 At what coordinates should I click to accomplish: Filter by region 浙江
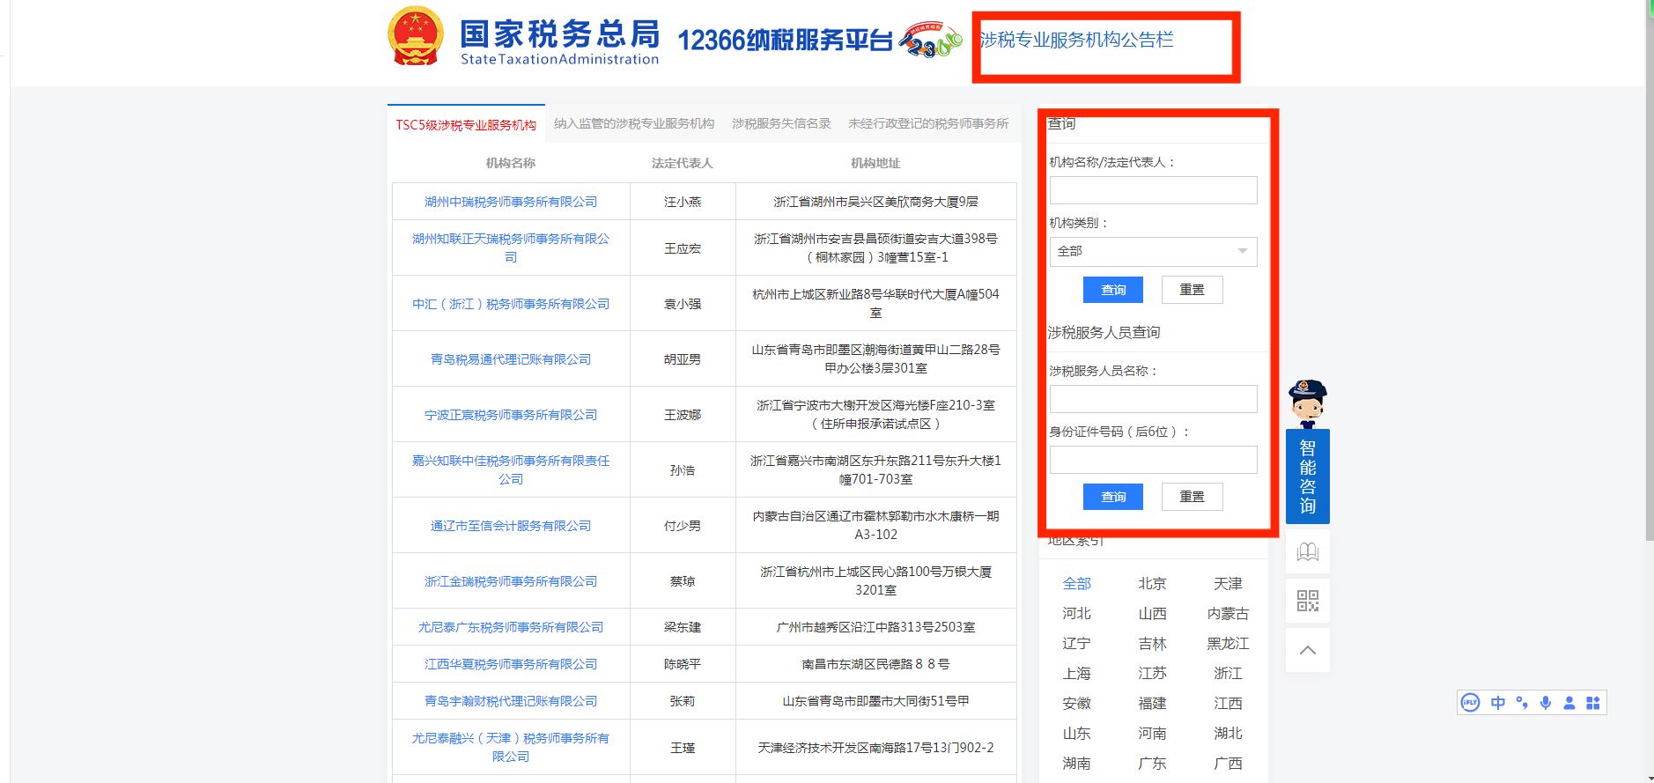pyautogui.click(x=1228, y=674)
